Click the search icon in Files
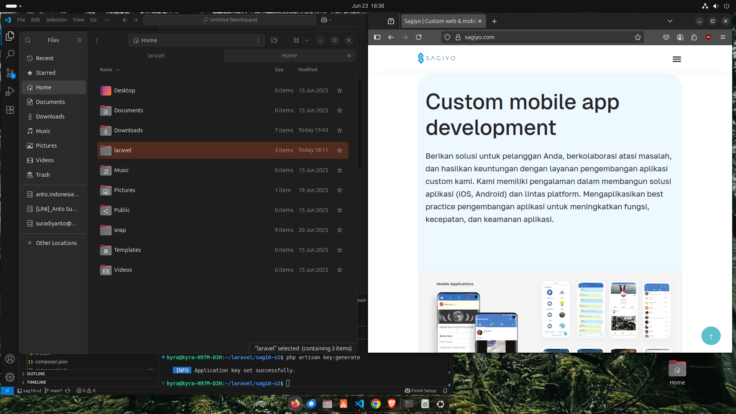Image resolution: width=736 pixels, height=414 pixels. click(28, 40)
